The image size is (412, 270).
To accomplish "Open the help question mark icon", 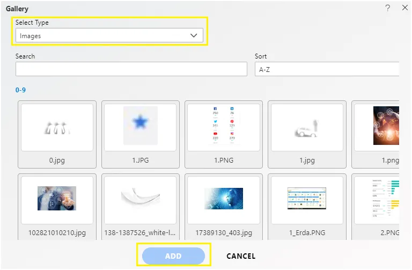I will pos(387,8).
